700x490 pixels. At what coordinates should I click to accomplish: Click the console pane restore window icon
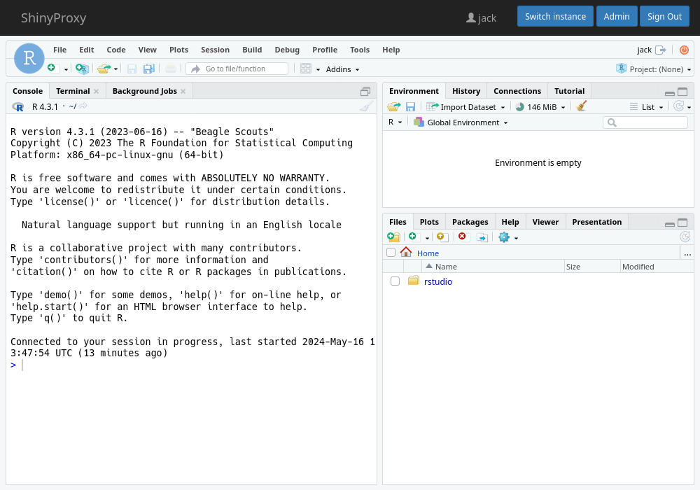pos(365,92)
